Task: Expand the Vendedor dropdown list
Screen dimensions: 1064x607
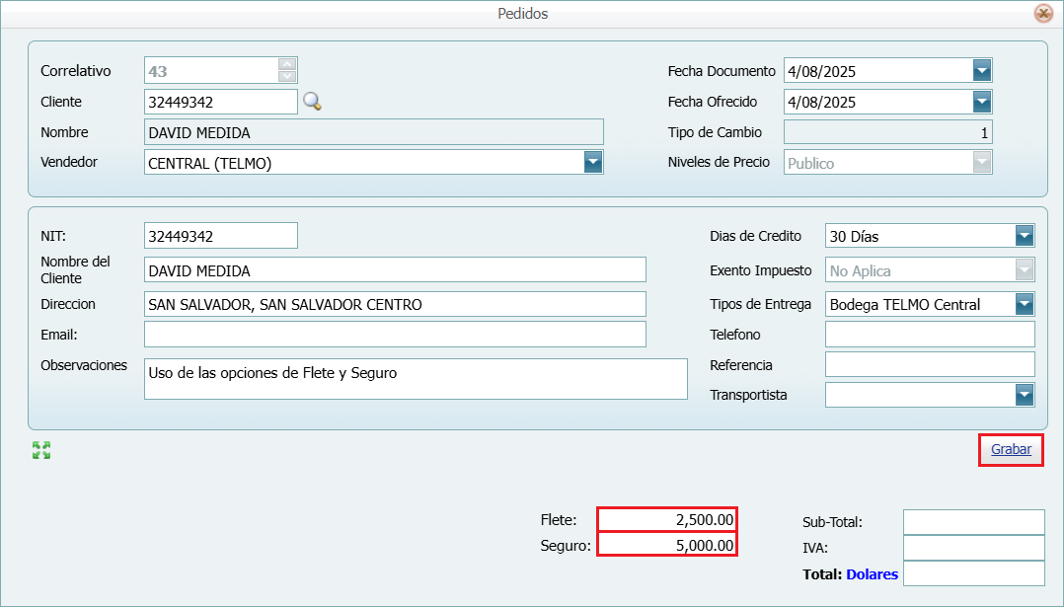Action: tap(592, 163)
